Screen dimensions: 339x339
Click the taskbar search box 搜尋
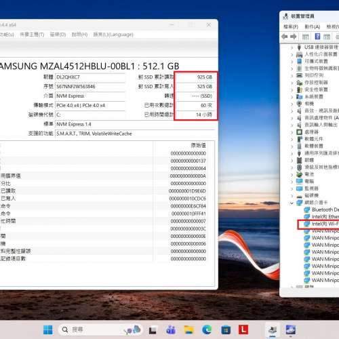click(x=101, y=330)
